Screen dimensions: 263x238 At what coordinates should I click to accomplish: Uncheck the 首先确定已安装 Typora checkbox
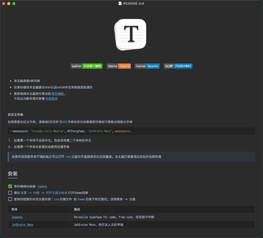[10, 186]
